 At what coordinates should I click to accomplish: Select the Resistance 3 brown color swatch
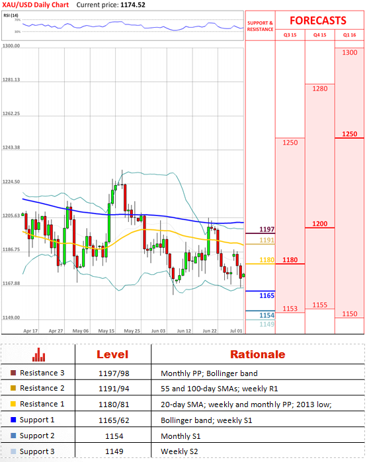(13, 373)
